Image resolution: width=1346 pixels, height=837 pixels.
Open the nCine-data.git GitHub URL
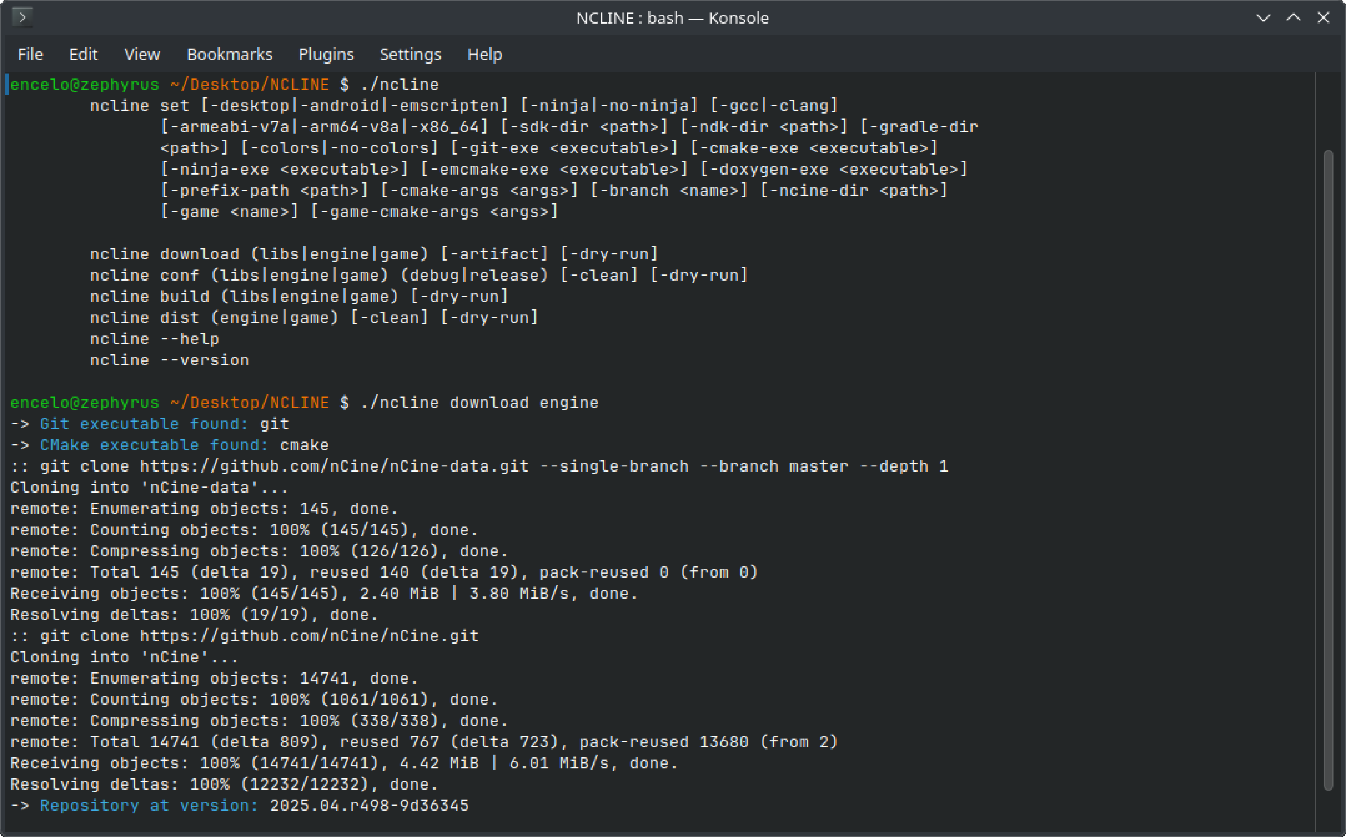coord(334,467)
